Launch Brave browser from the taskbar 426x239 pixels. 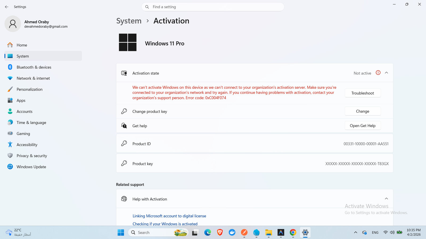pos(220,232)
